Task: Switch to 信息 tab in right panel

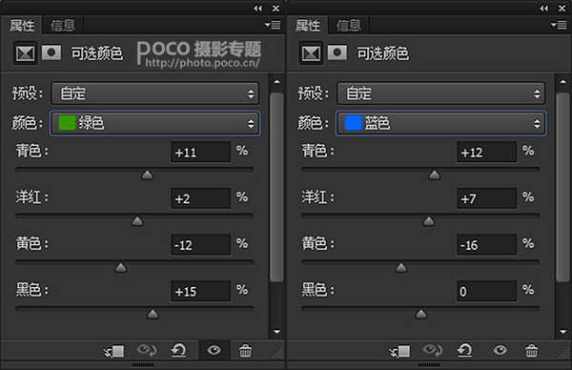Action: [349, 26]
